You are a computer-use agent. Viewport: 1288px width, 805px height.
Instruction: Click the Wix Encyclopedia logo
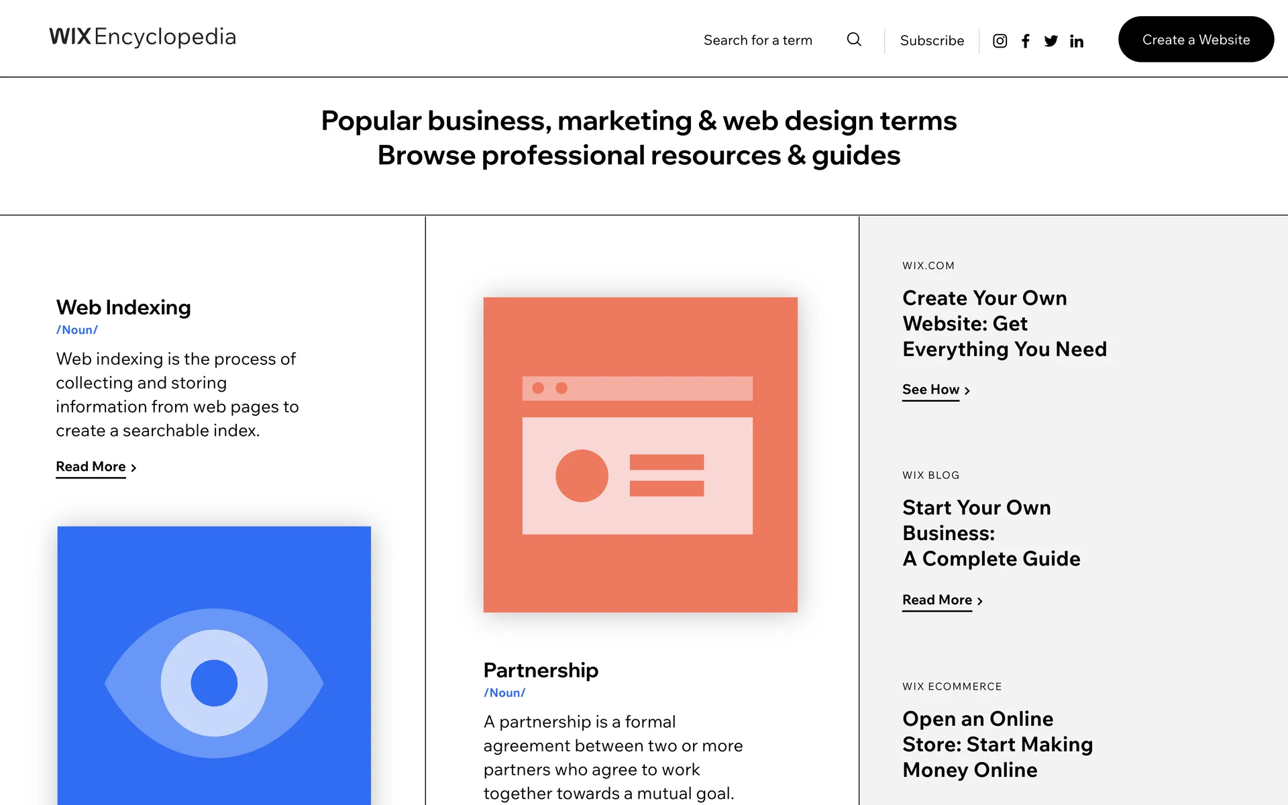click(142, 37)
